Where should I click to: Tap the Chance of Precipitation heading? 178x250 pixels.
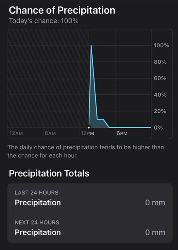62,11
